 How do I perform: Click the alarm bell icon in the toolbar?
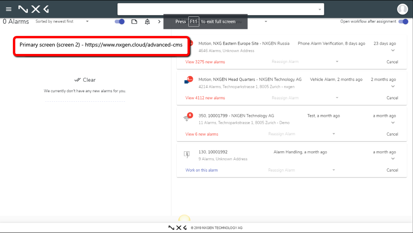pos(147,22)
